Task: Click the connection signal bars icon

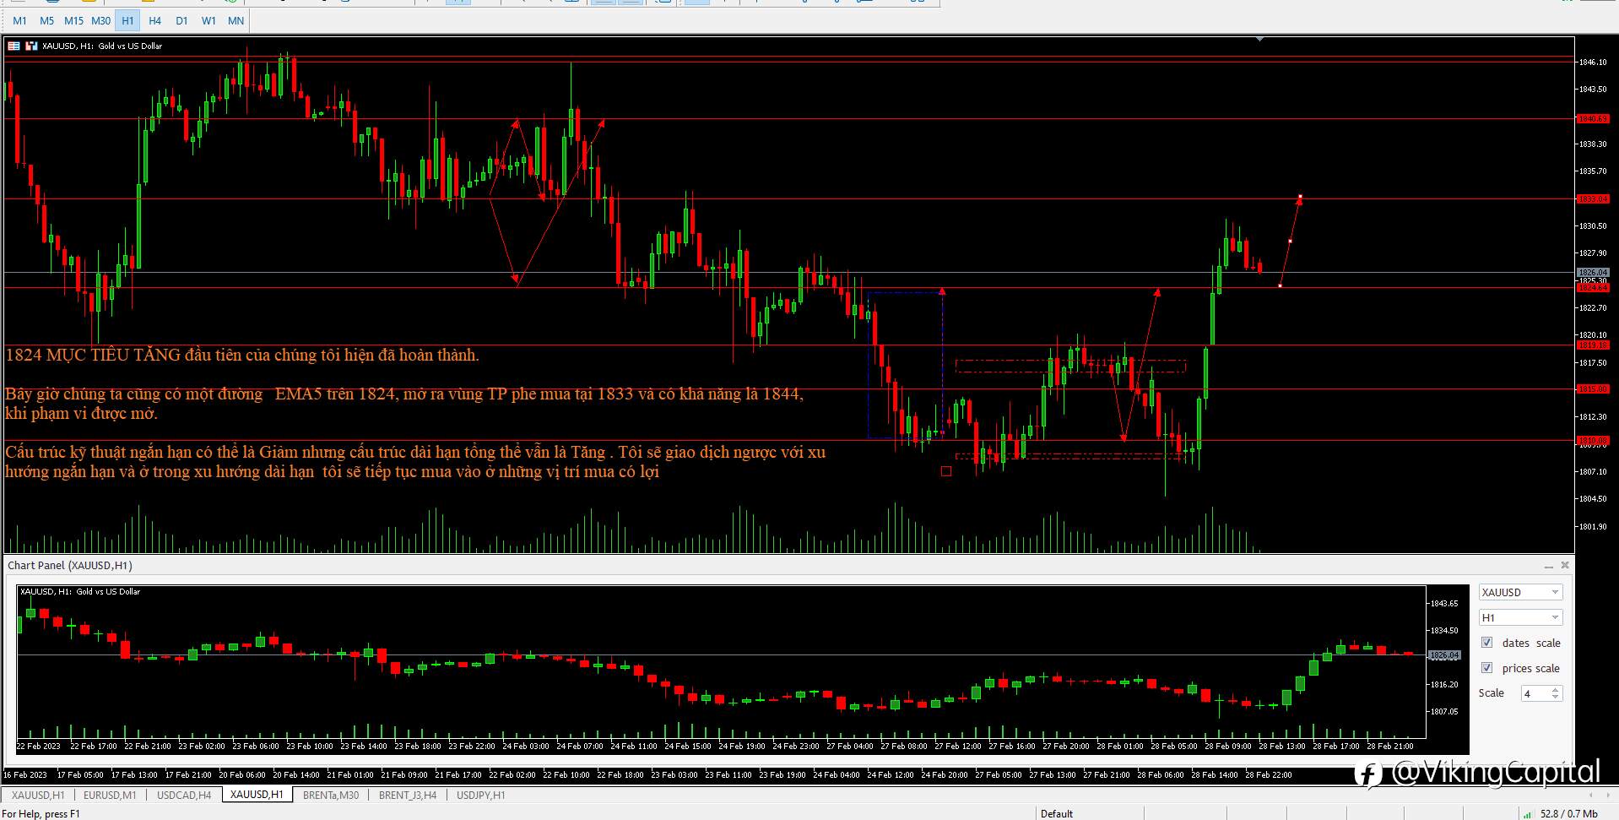Action: [x=1527, y=814]
